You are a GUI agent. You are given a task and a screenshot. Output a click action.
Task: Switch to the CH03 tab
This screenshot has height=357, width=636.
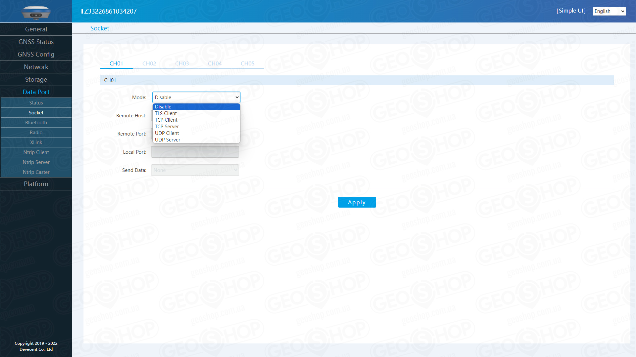pos(182,63)
